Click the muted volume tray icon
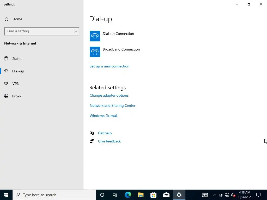This screenshot has width=267, height=200. (233, 195)
